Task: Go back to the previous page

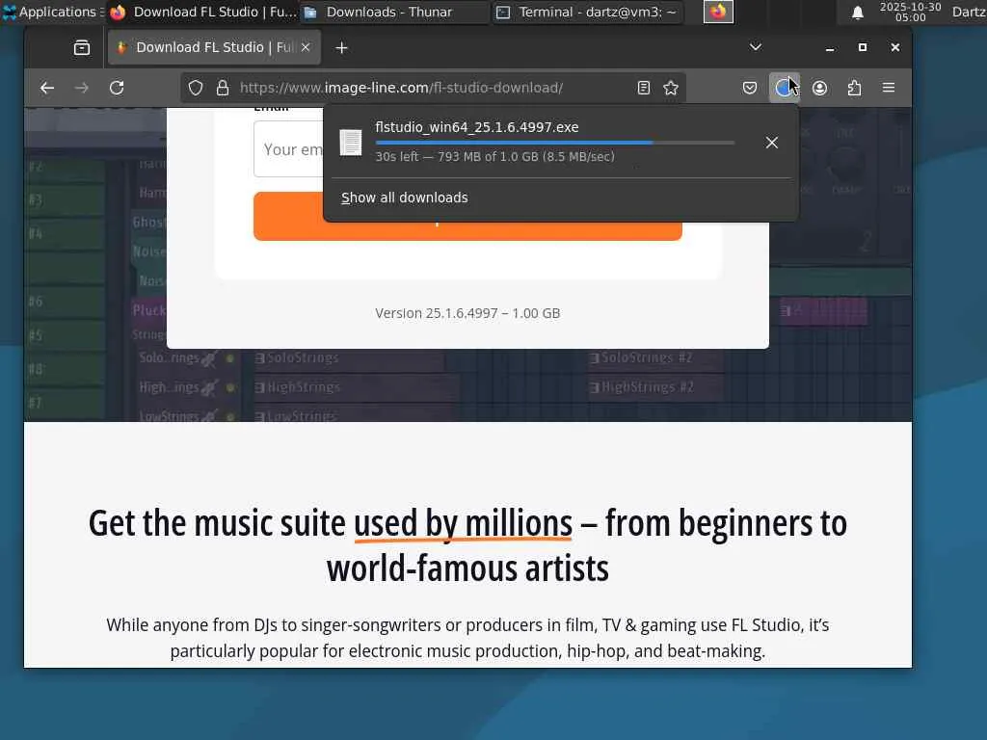Action: point(47,88)
